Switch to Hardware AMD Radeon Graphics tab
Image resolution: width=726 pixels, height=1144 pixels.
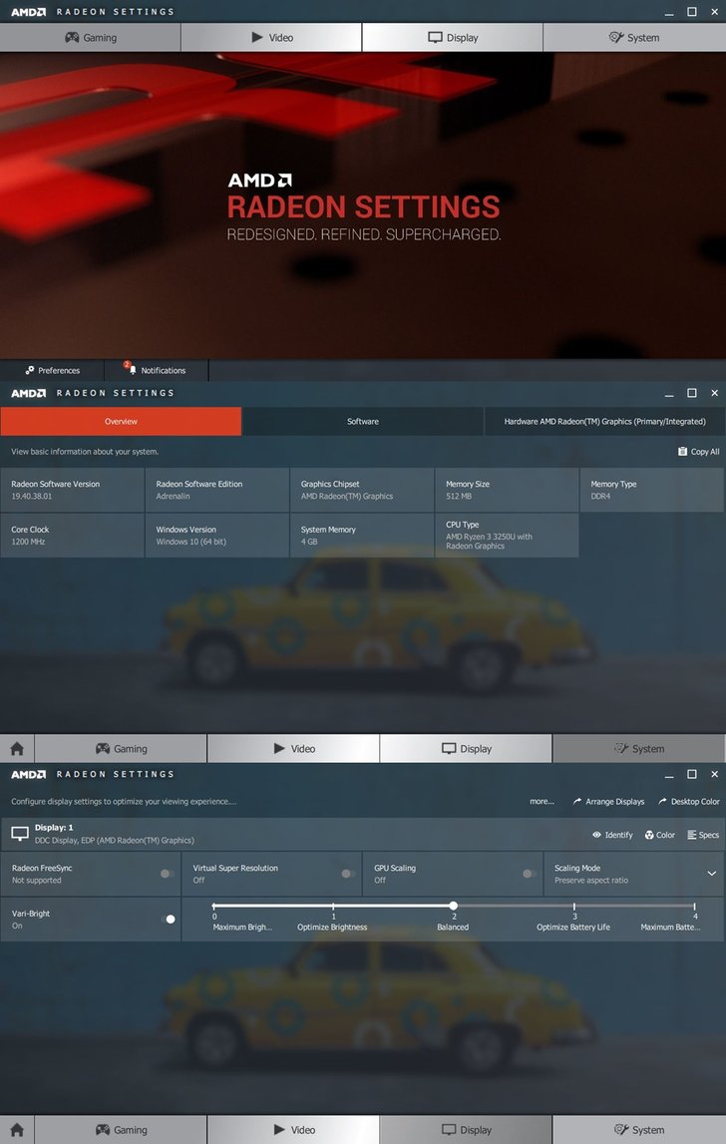pyautogui.click(x=605, y=421)
